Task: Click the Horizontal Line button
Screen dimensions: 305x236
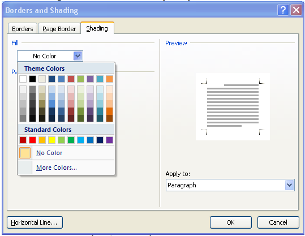Action: coord(35,222)
